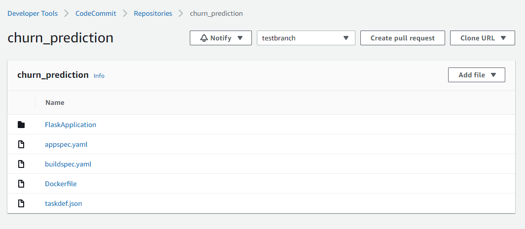
Task: Click the FlaskApplication folder icon
Action: 21,125
